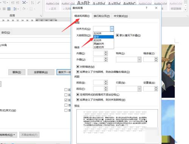Increase 设置值(A) with up arrow
Screen dimensions: 189x144
click(156, 87)
